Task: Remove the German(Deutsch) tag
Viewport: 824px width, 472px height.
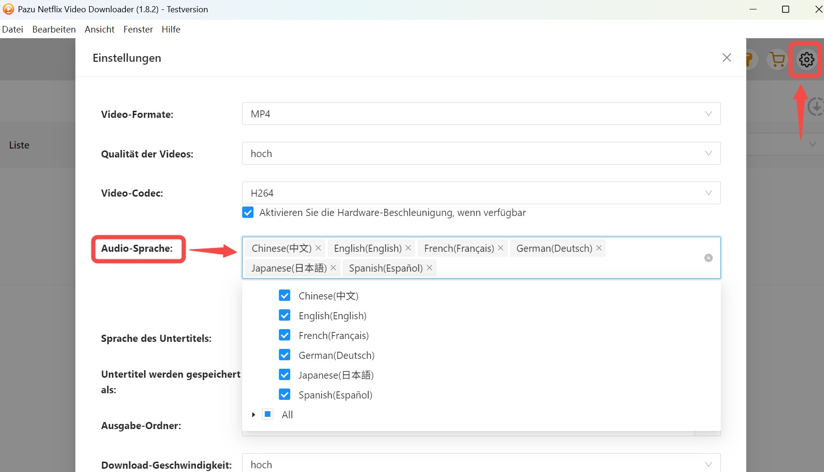Action: (599, 248)
